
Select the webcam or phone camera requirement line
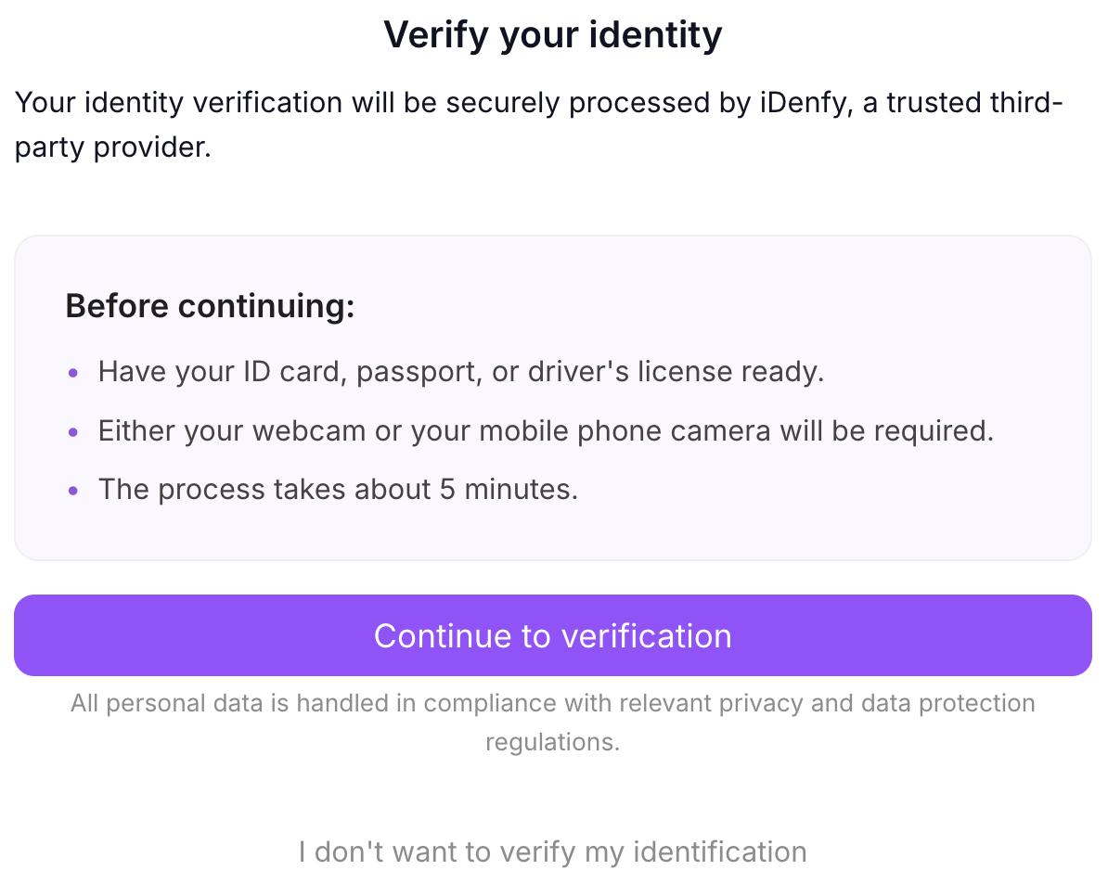546,431
